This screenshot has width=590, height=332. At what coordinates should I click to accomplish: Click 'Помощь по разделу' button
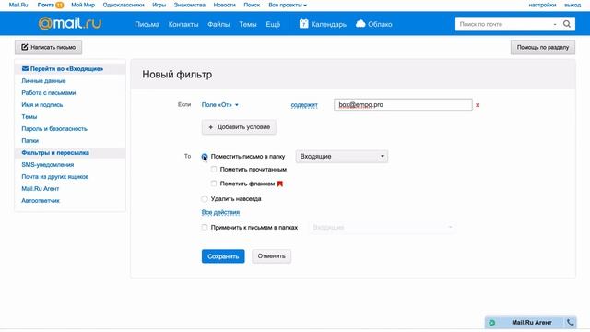tap(543, 47)
